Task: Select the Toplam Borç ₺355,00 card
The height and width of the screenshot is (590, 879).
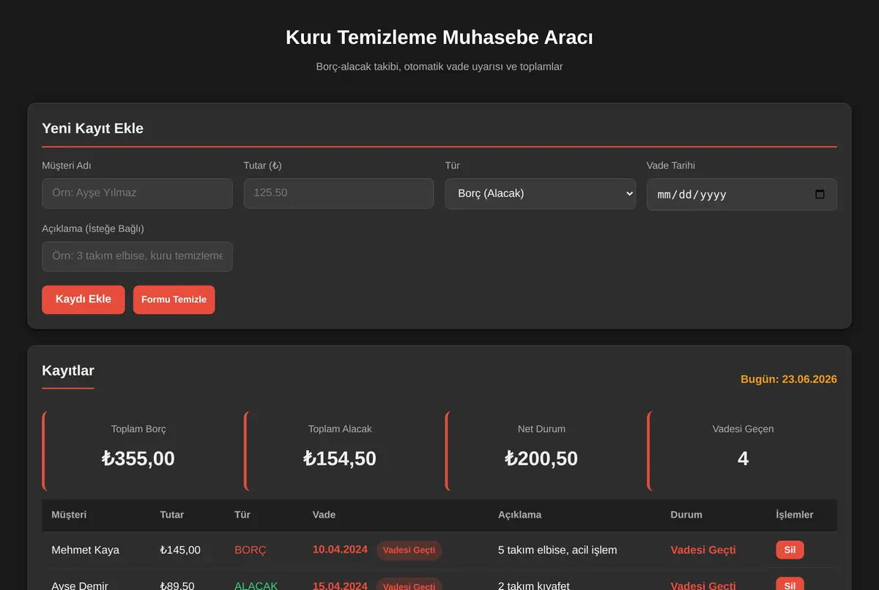Action: (138, 451)
